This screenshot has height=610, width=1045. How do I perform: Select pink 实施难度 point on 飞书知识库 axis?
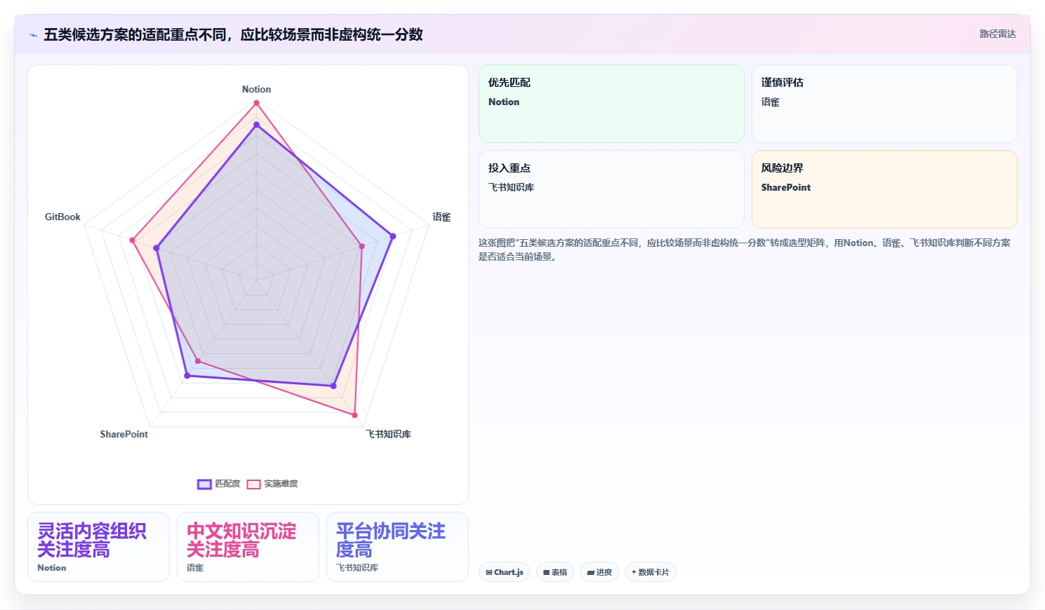click(354, 415)
